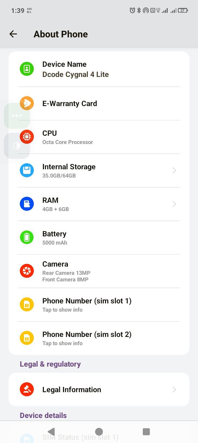The image size is (198, 443).
Task: Tap the green Battery icon
Action: 27,237
